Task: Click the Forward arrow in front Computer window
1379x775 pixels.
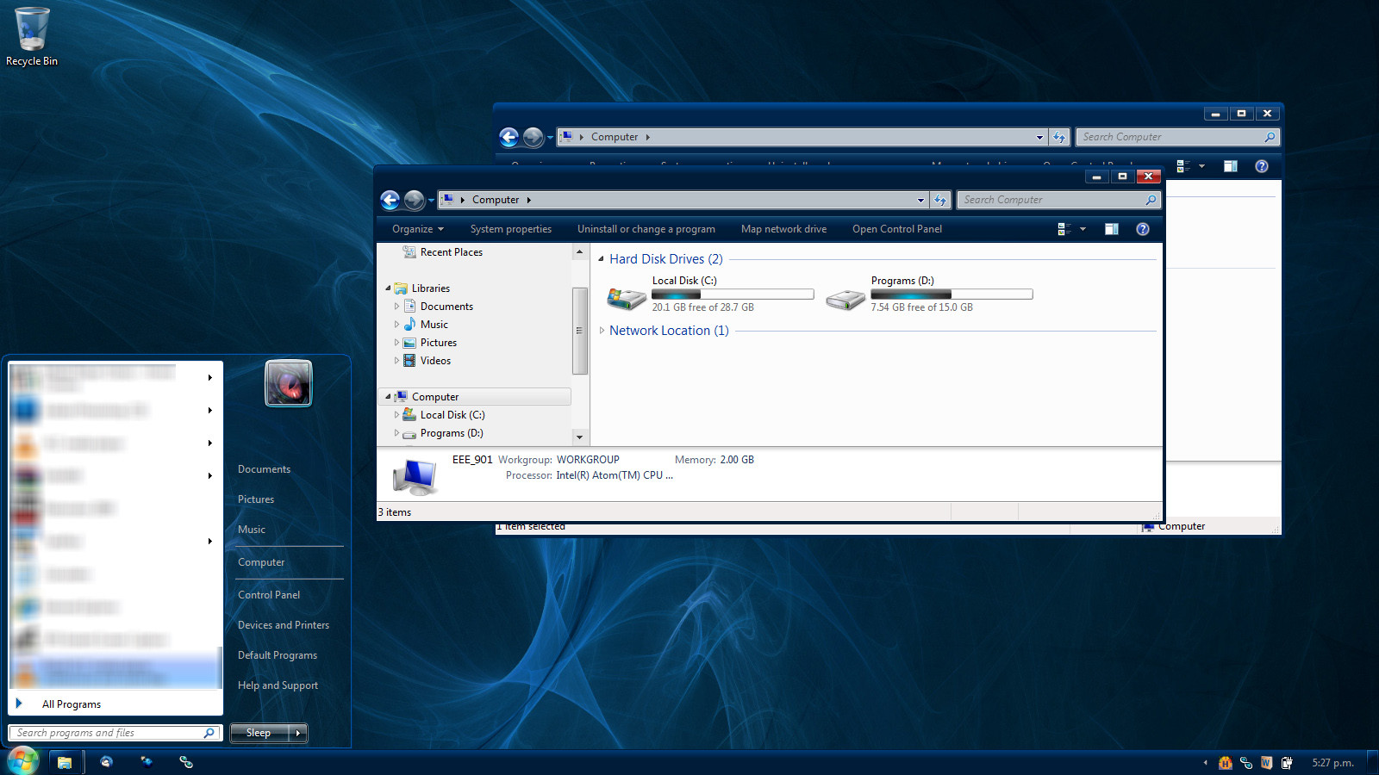Action: 415,200
